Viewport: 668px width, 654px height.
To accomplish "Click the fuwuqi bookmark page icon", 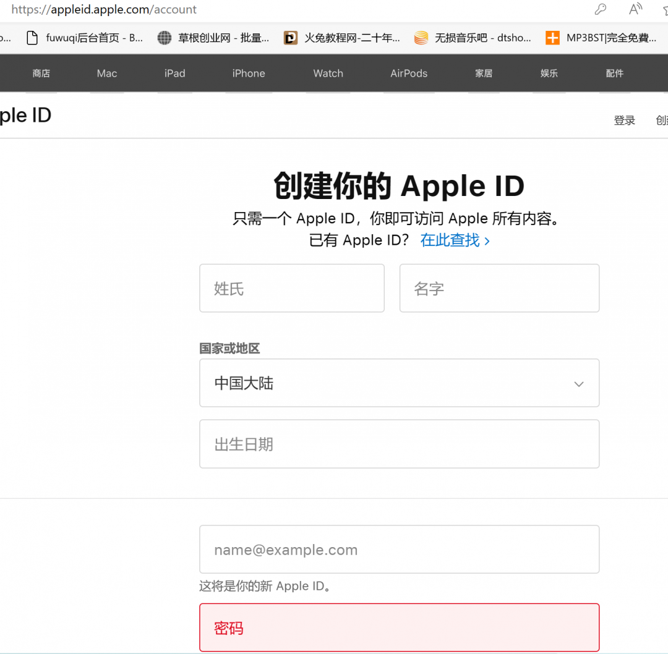I will [32, 38].
